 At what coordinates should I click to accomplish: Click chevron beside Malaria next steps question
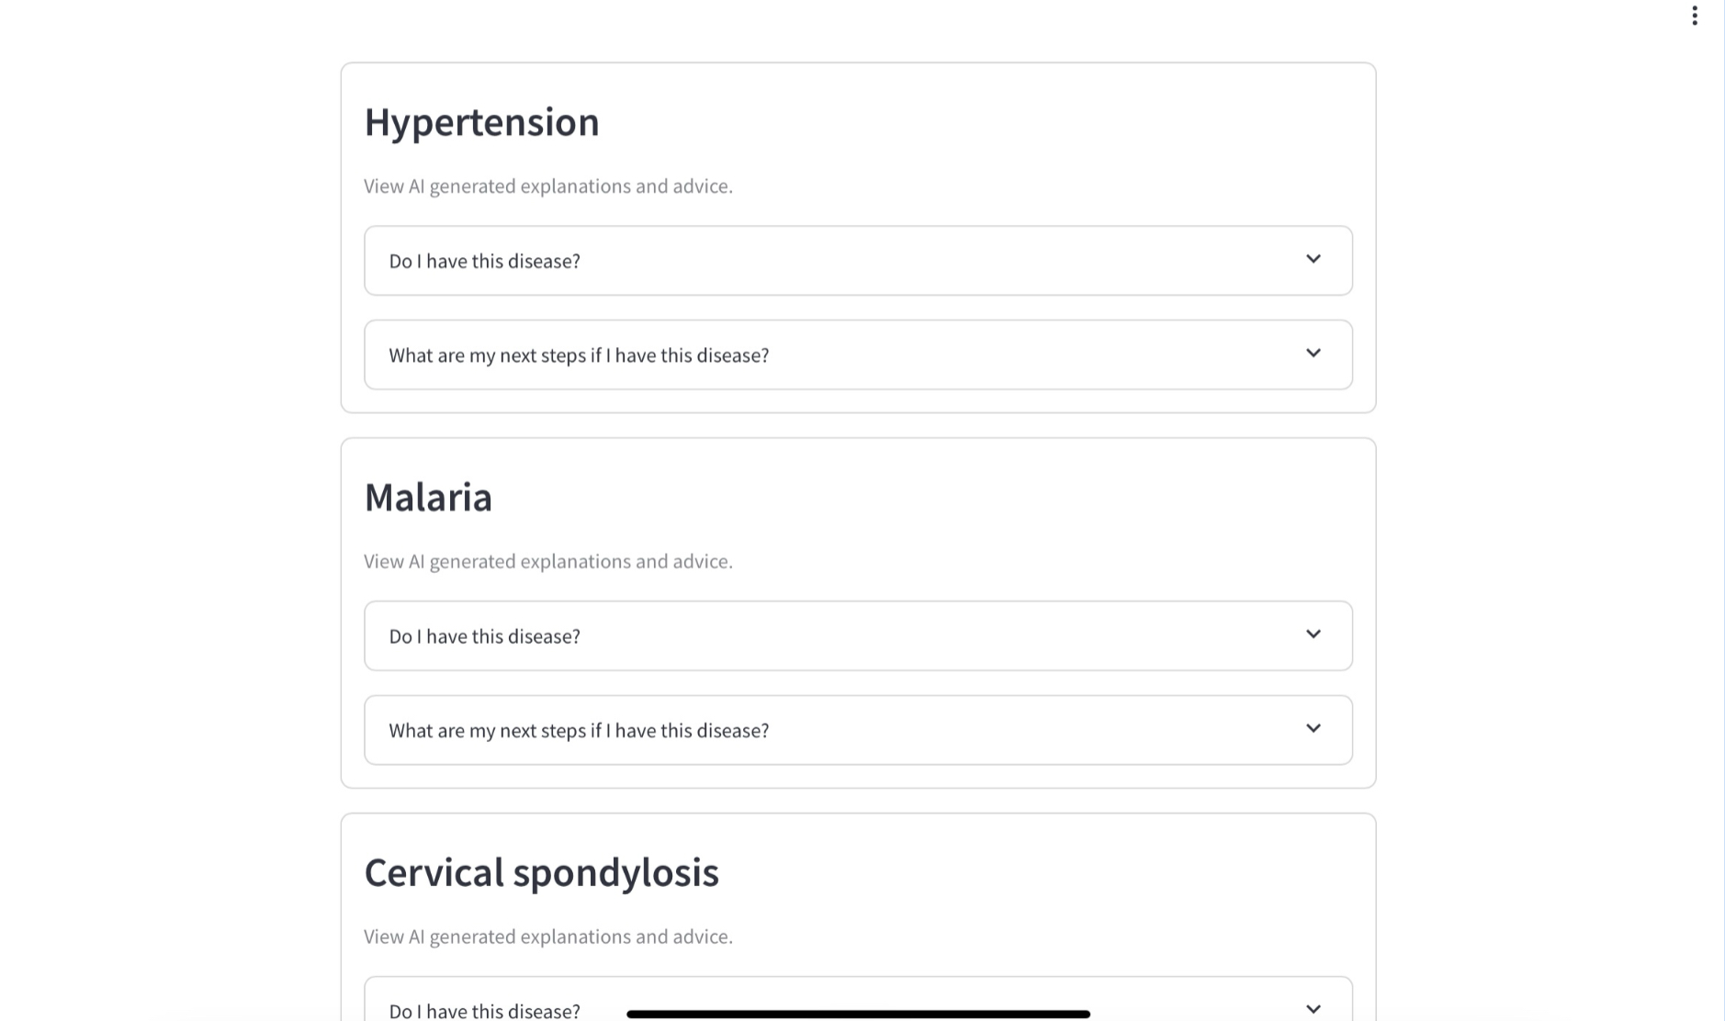(x=1313, y=729)
